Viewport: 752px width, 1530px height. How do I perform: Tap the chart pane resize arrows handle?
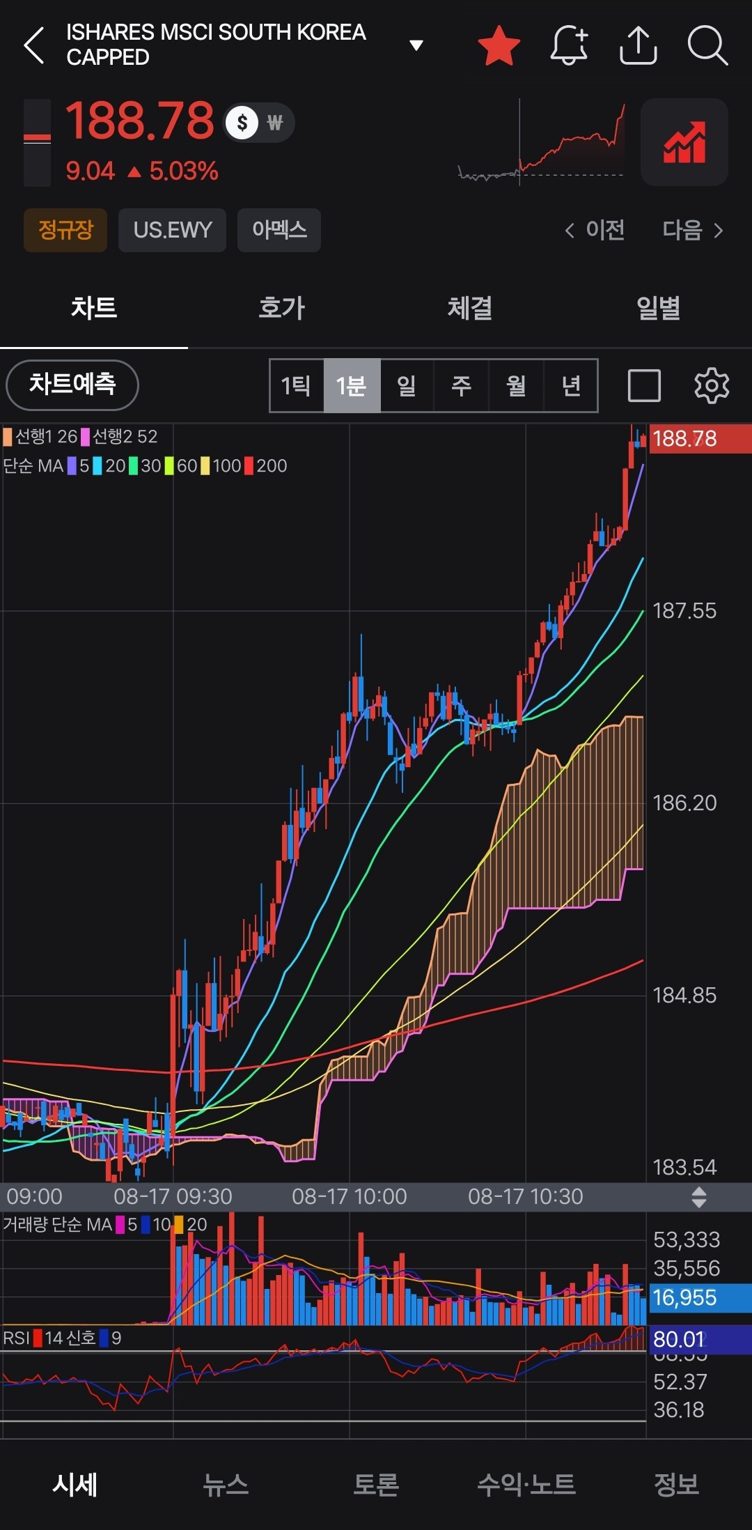699,1197
